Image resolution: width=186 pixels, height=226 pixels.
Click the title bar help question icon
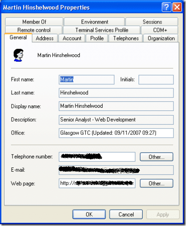pyautogui.click(x=166, y=7)
